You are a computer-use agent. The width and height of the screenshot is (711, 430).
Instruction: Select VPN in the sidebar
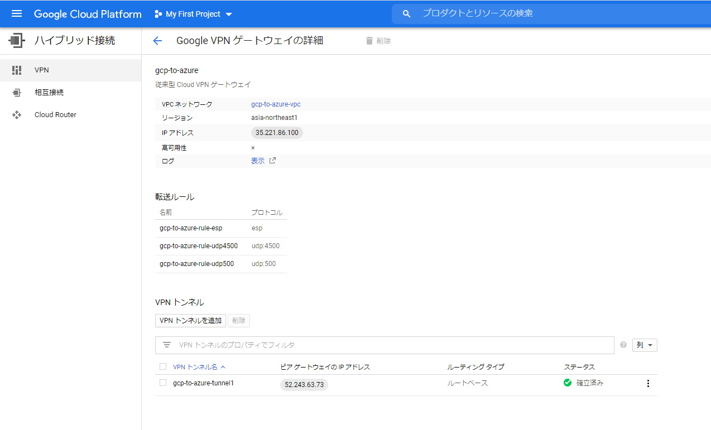70,70
